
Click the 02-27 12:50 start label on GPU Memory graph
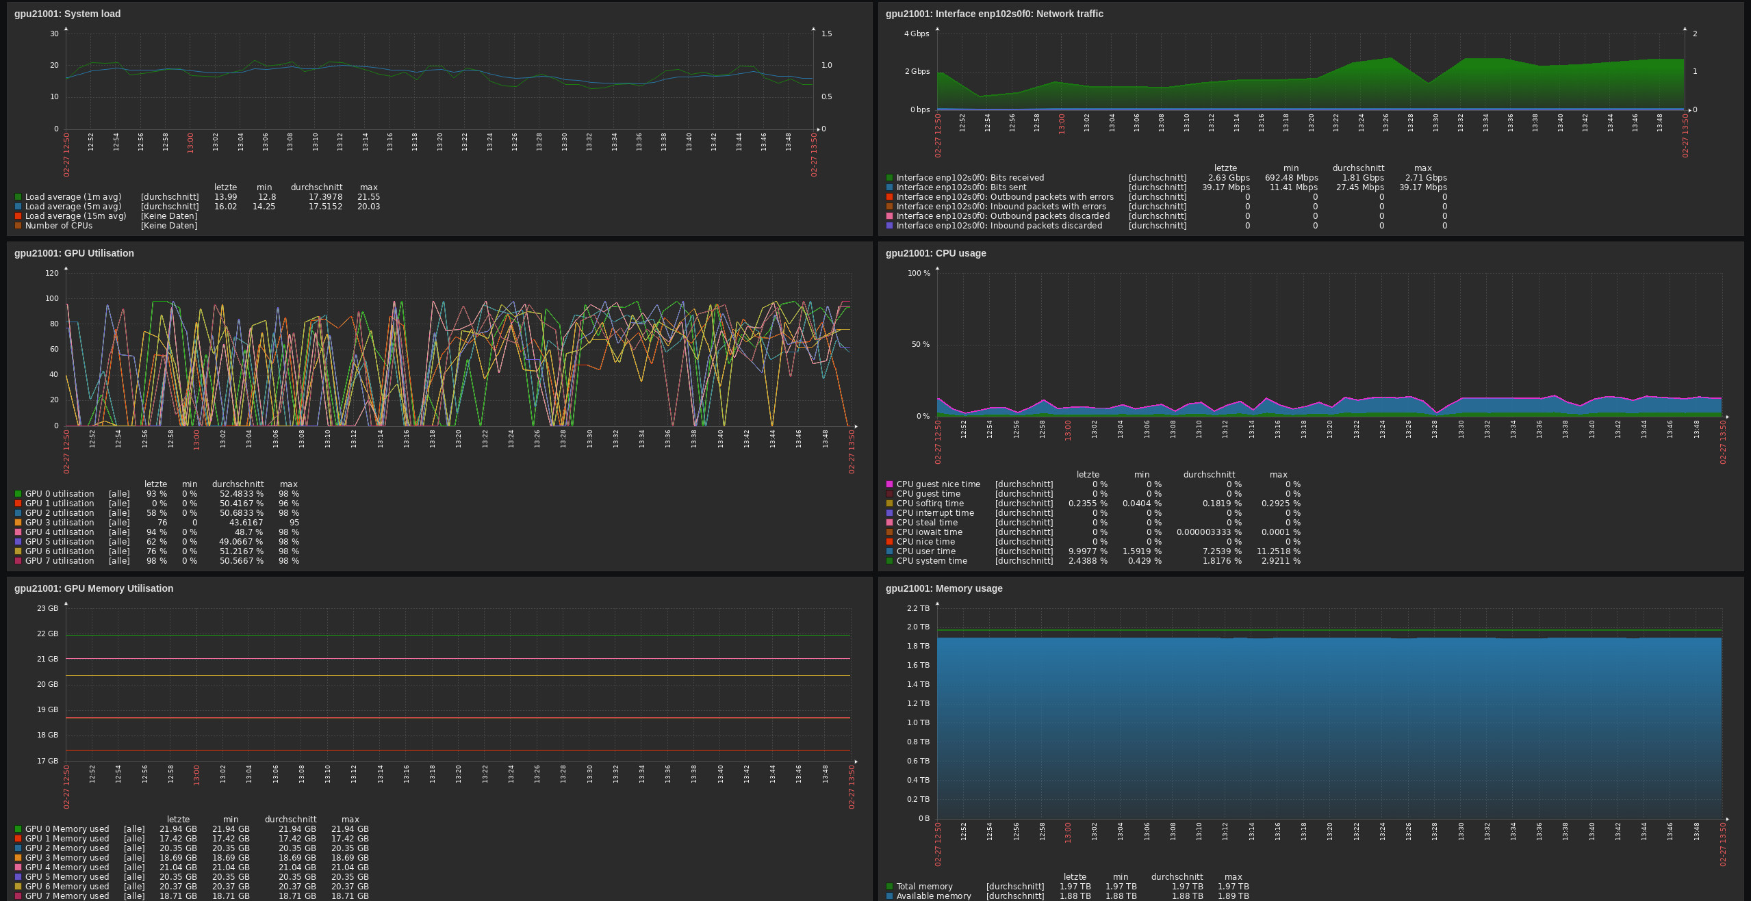pos(66,787)
